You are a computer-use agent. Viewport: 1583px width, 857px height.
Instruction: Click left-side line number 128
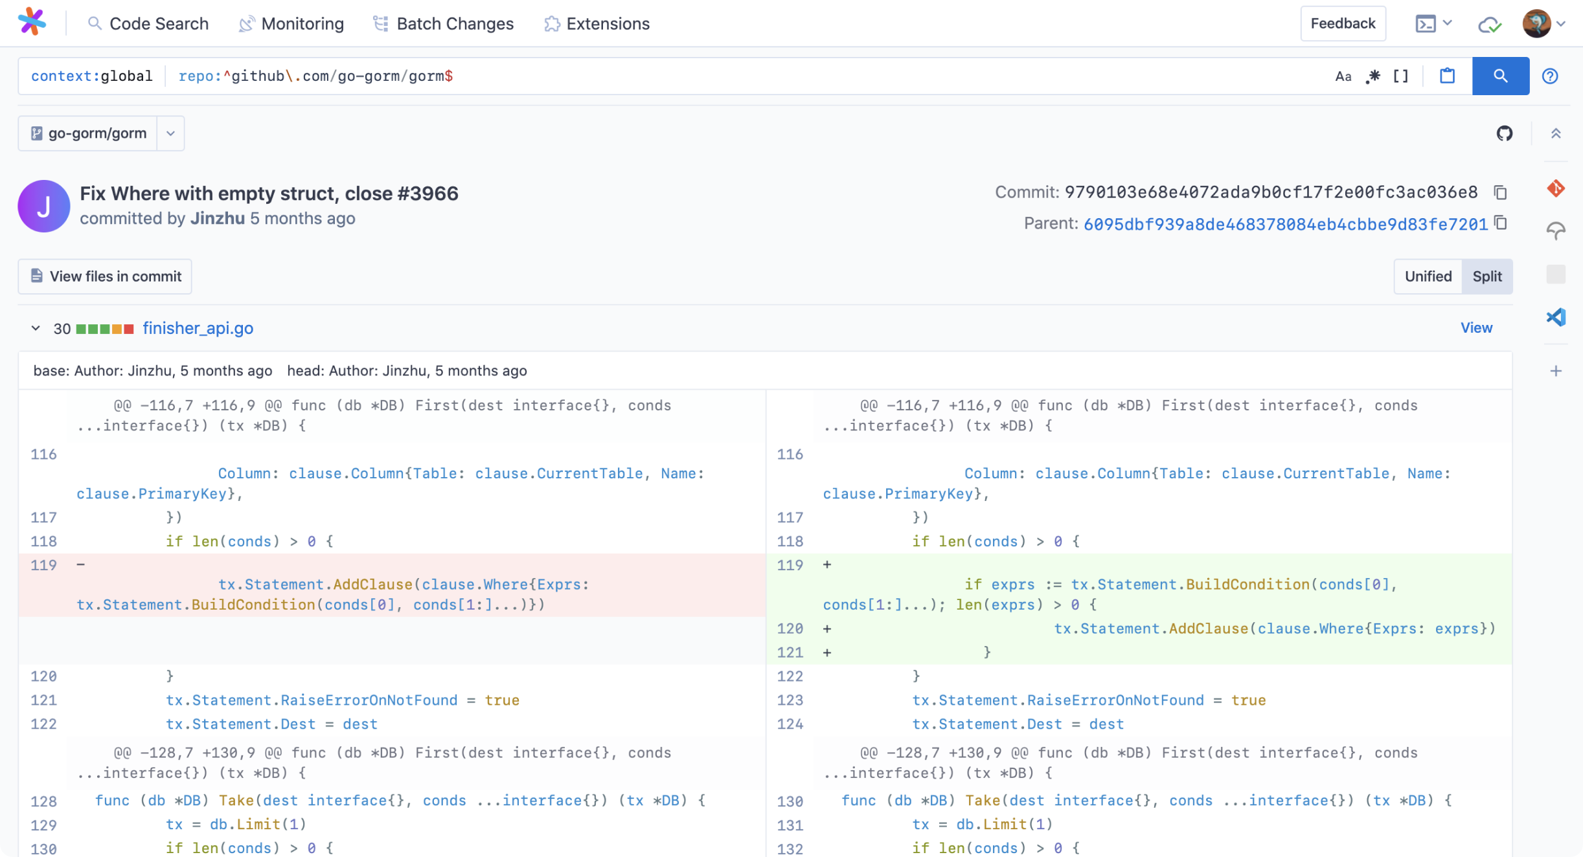click(x=44, y=801)
